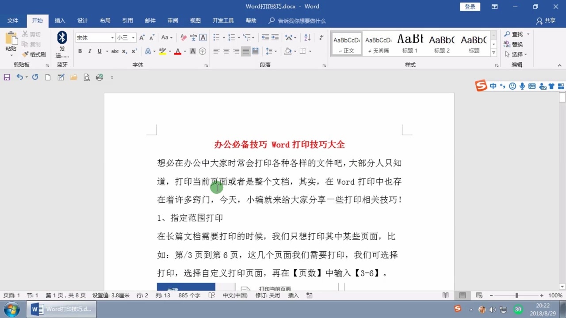Save the document via quick access toolbar
The width and height of the screenshot is (566, 318).
pos(7,77)
